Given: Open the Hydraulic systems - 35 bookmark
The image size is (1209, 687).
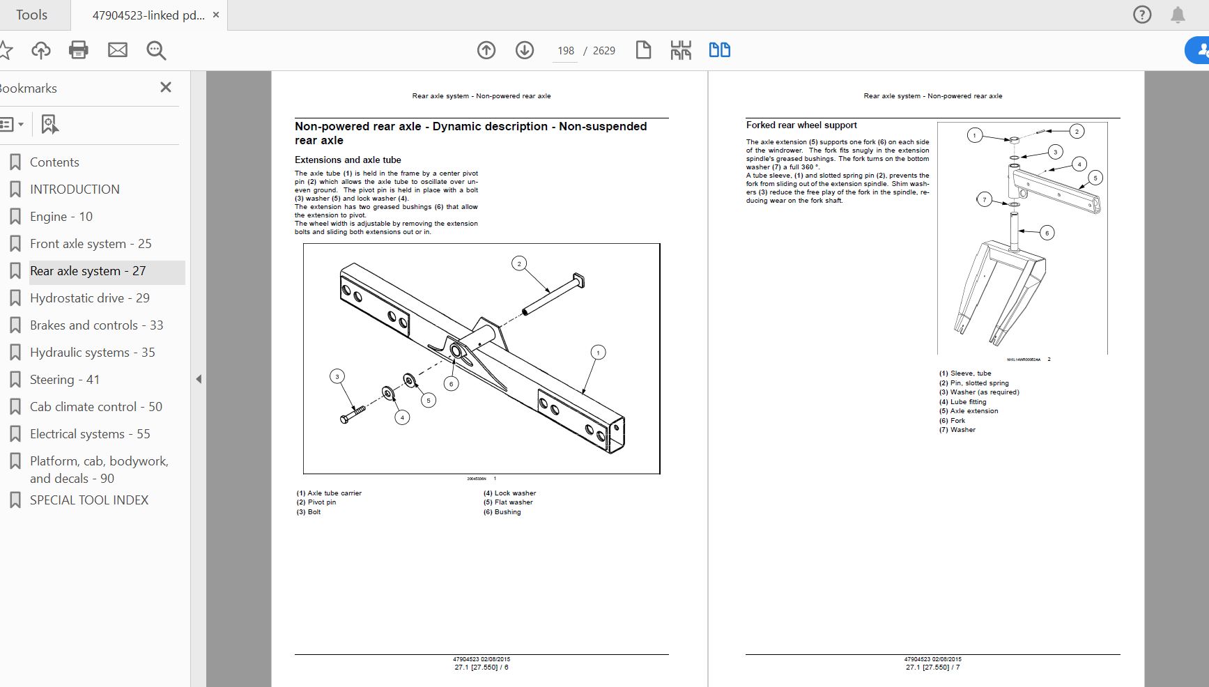Looking at the screenshot, I should click(92, 353).
